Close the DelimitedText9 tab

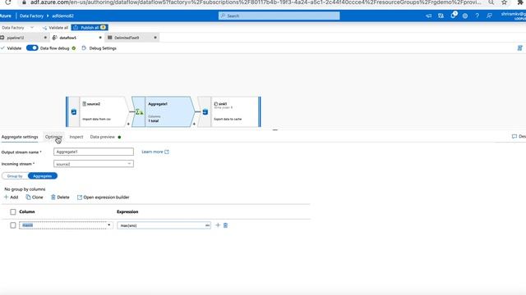click(155, 38)
